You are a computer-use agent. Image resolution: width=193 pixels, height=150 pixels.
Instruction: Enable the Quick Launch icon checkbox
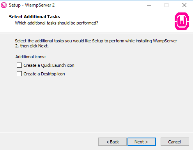pos(19,65)
